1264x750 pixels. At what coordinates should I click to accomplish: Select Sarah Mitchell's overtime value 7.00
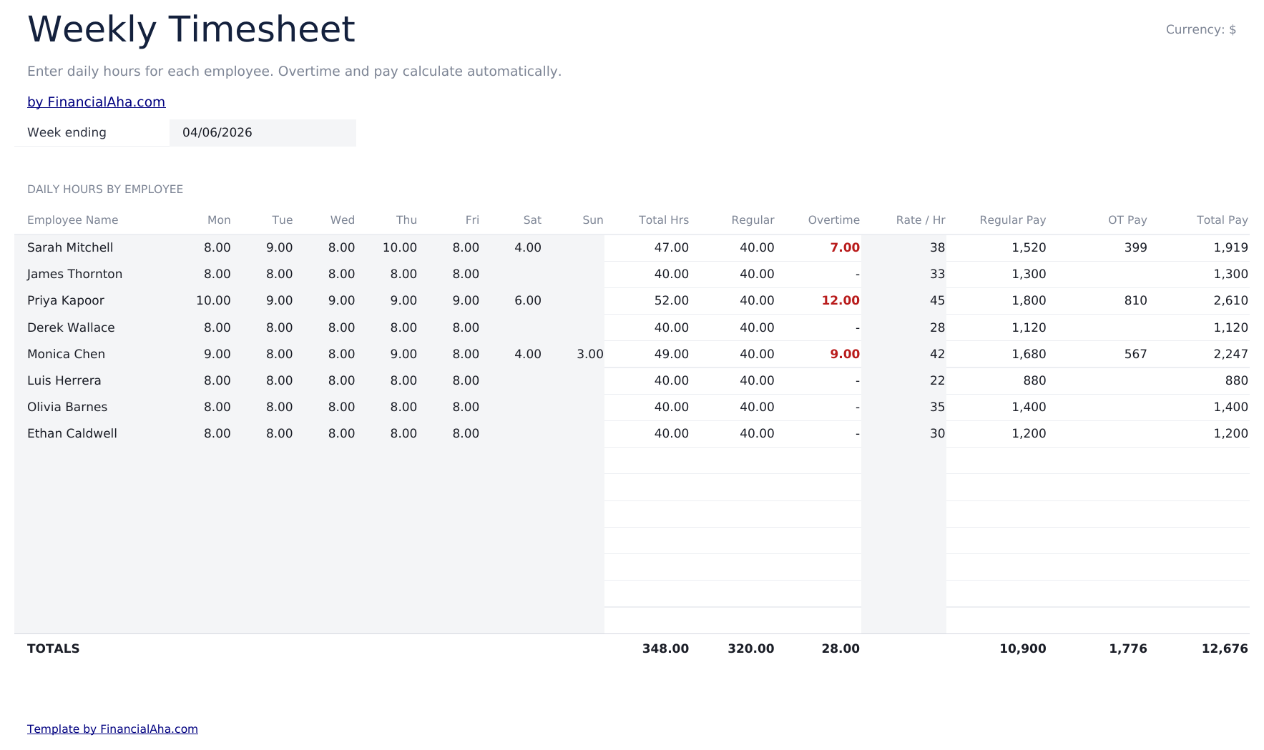(x=845, y=247)
